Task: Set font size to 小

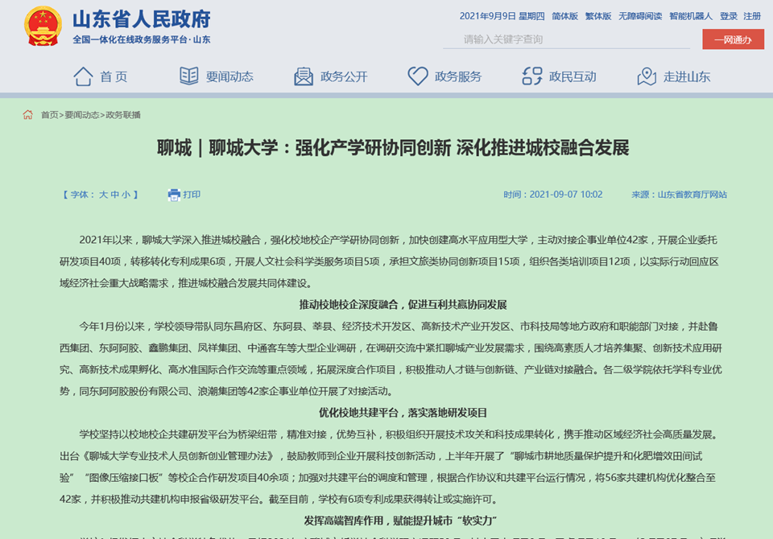Action: pos(126,195)
